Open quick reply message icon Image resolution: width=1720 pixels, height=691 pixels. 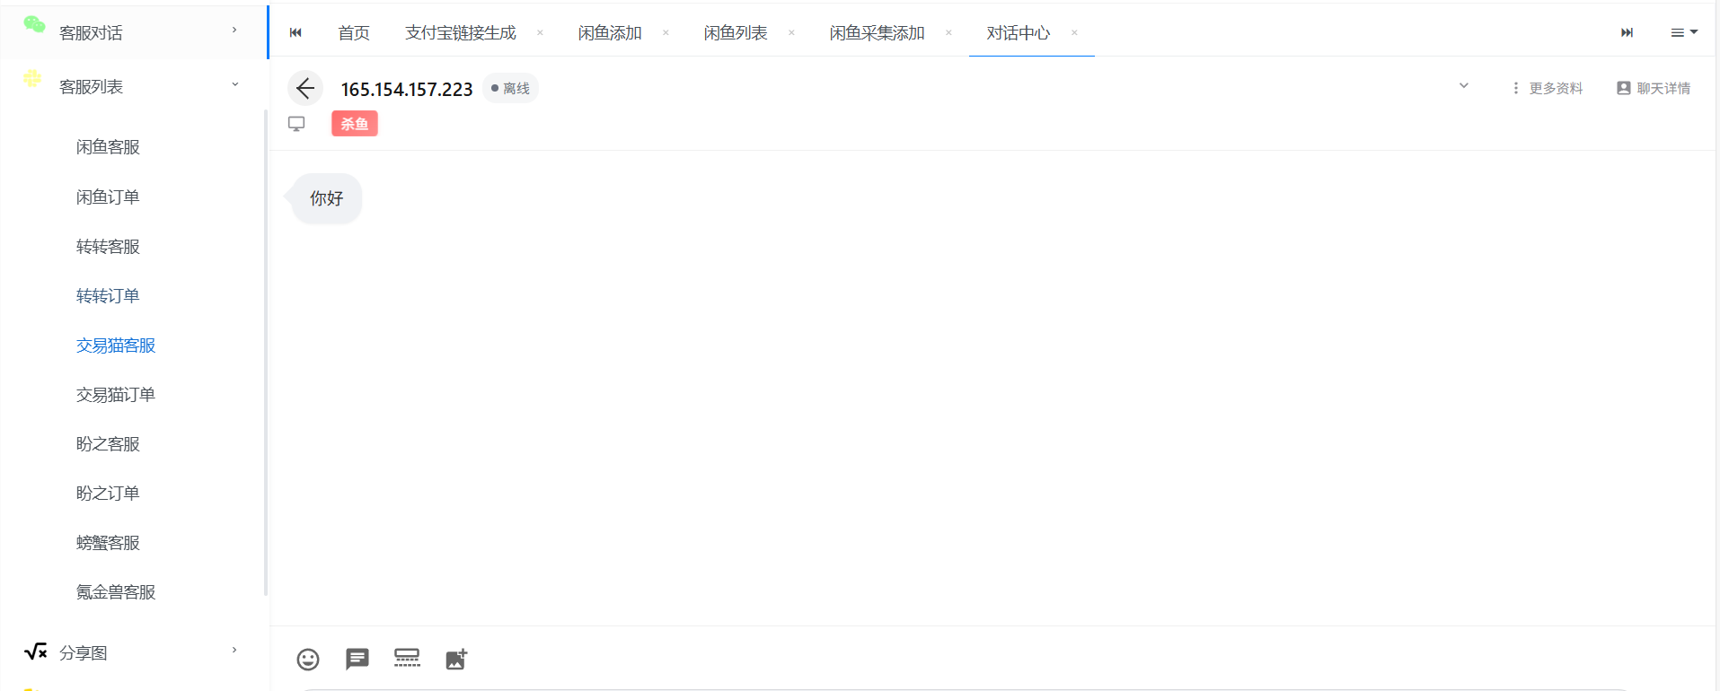tap(357, 660)
